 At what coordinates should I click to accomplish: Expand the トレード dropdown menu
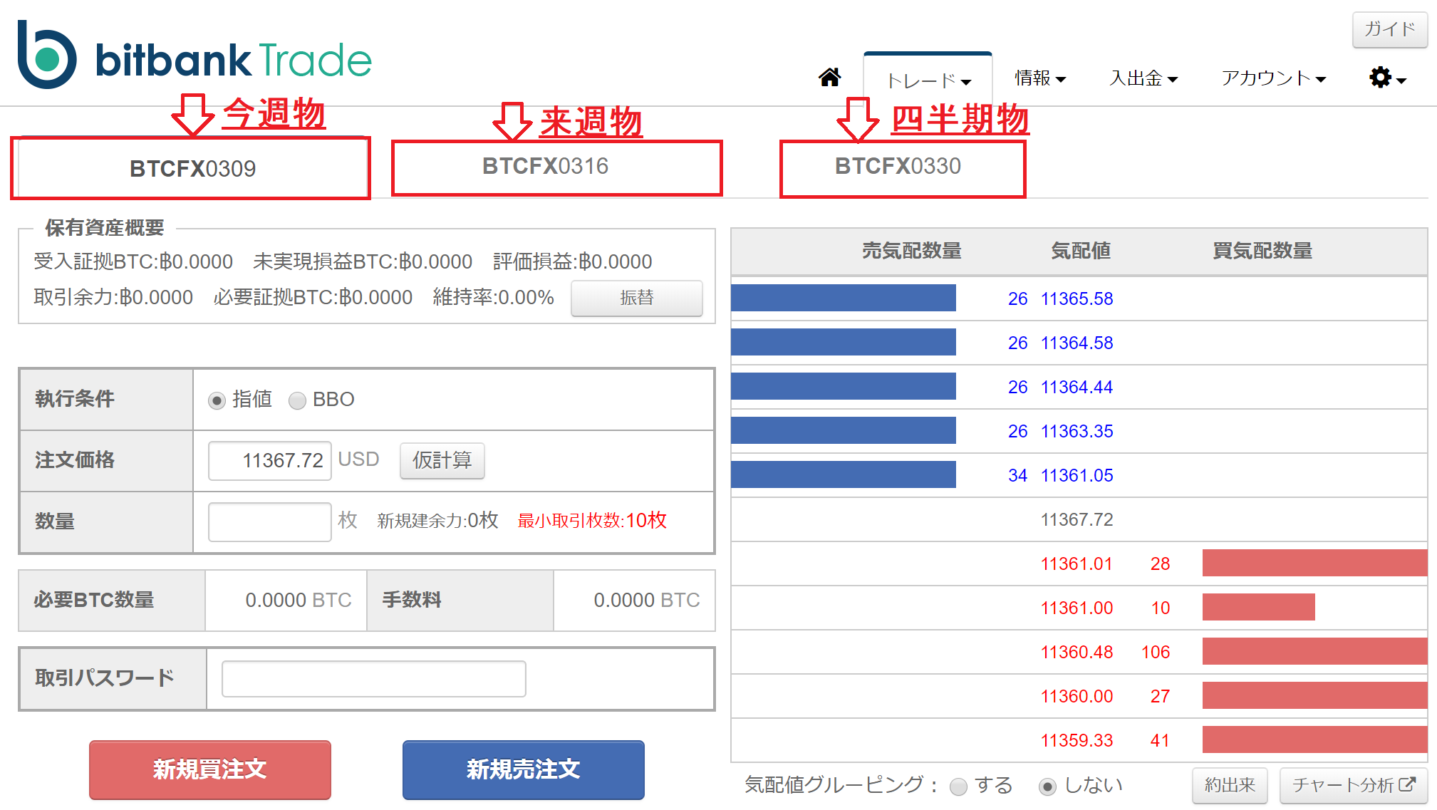928,80
